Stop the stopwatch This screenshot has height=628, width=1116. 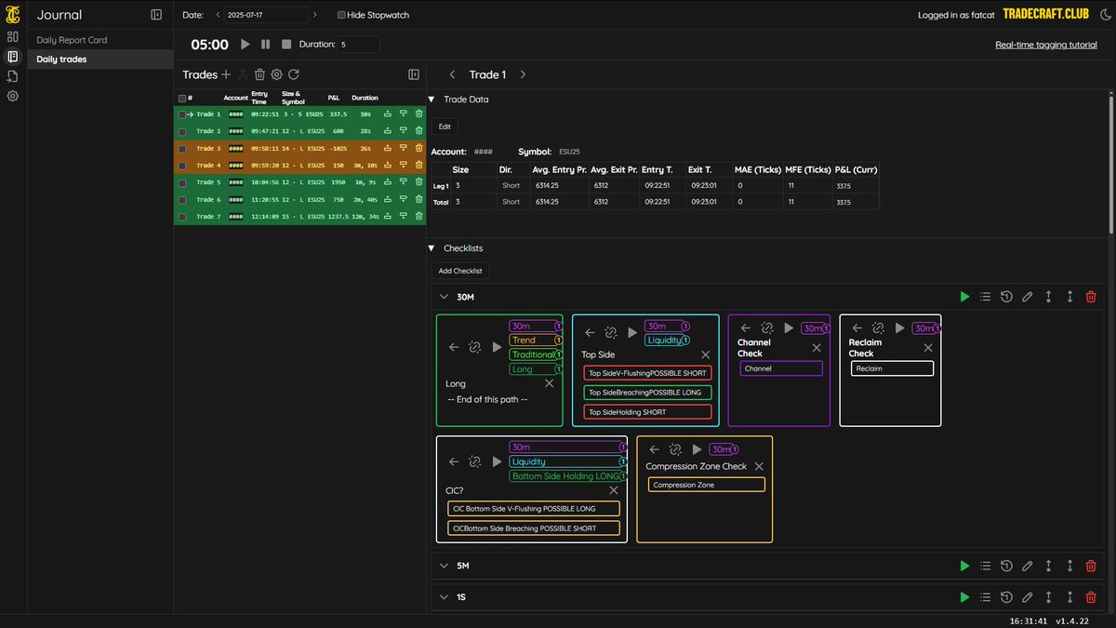(x=286, y=44)
